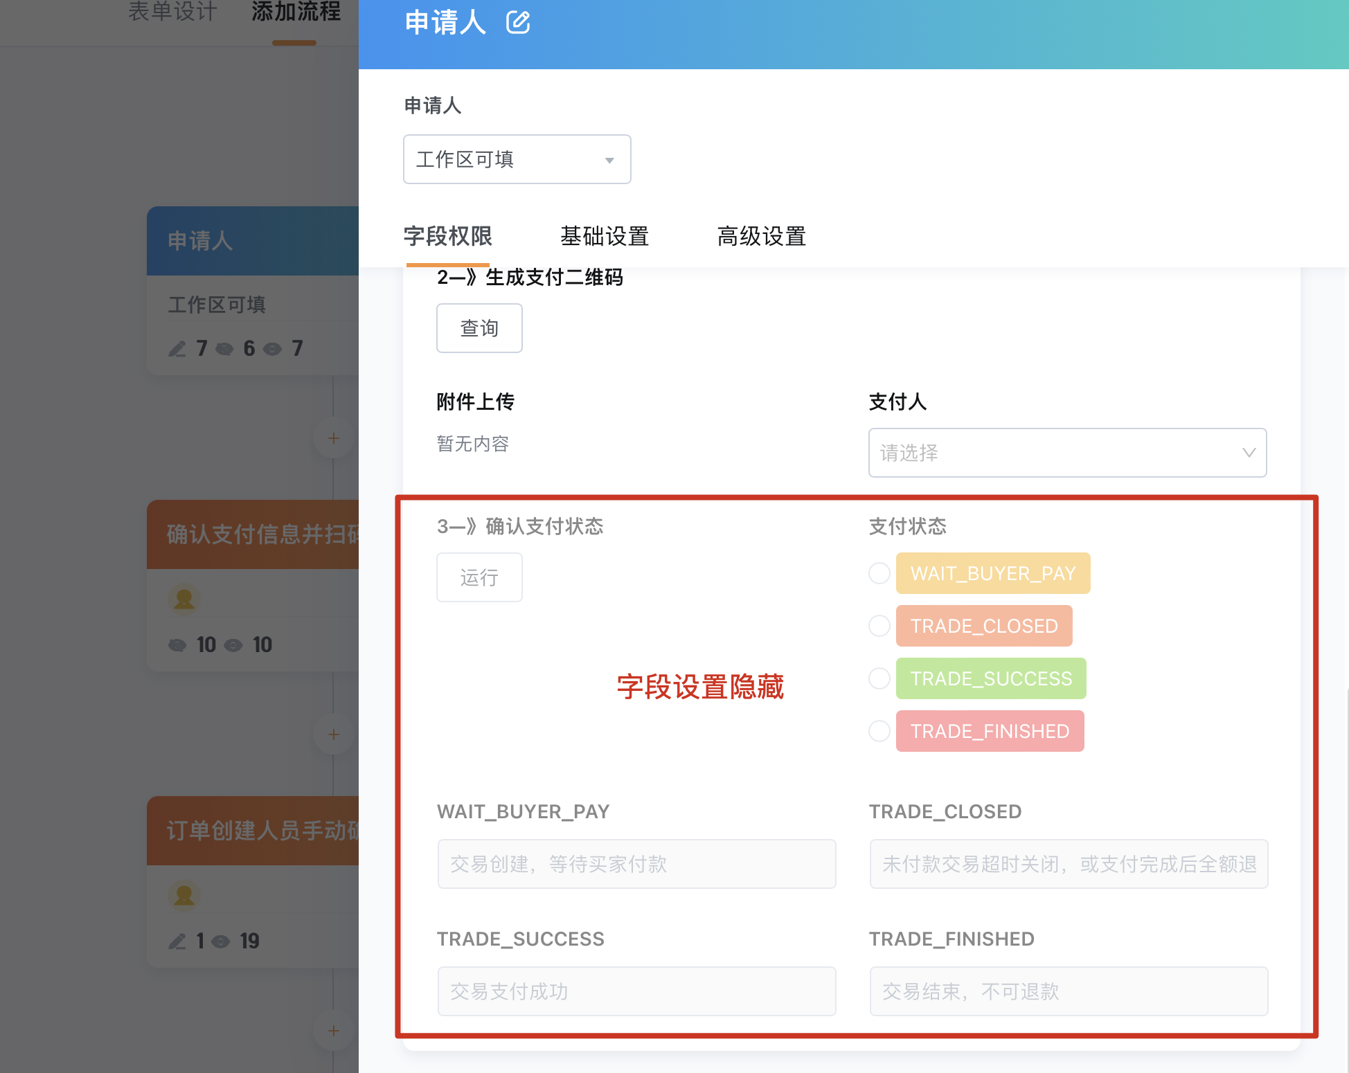The width and height of the screenshot is (1349, 1073).
Task: Click the TRADE_CLOSED description input field
Action: coord(1069,864)
